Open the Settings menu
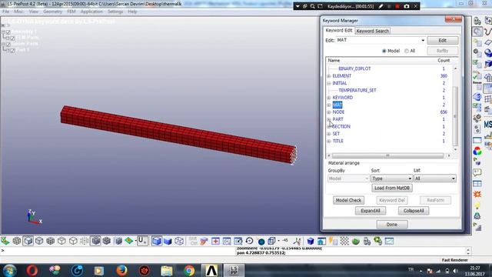This screenshot has width=492, height=277. 115,12
